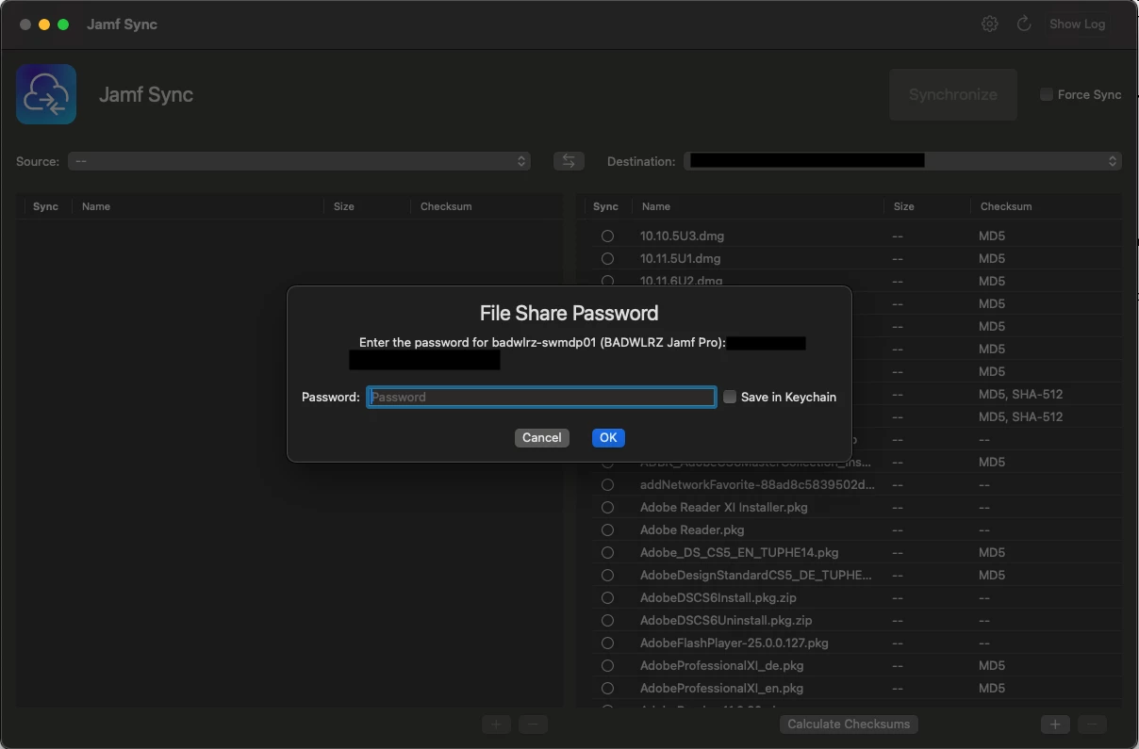Click the source list remove (−) button
The image size is (1139, 749).
(533, 724)
